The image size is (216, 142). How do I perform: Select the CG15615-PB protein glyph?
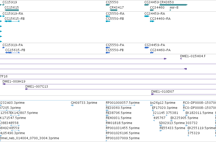tap(12, 53)
